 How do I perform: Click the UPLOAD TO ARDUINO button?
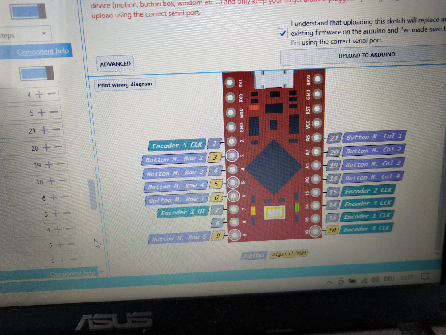coord(366,54)
